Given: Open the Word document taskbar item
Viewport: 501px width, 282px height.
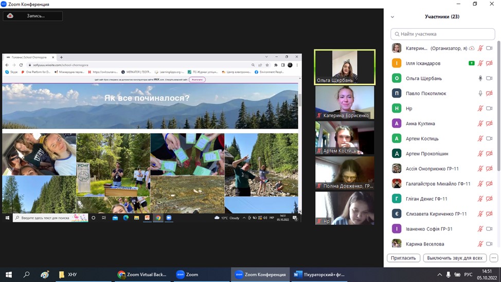Looking at the screenshot, I should pyautogui.click(x=319, y=275).
